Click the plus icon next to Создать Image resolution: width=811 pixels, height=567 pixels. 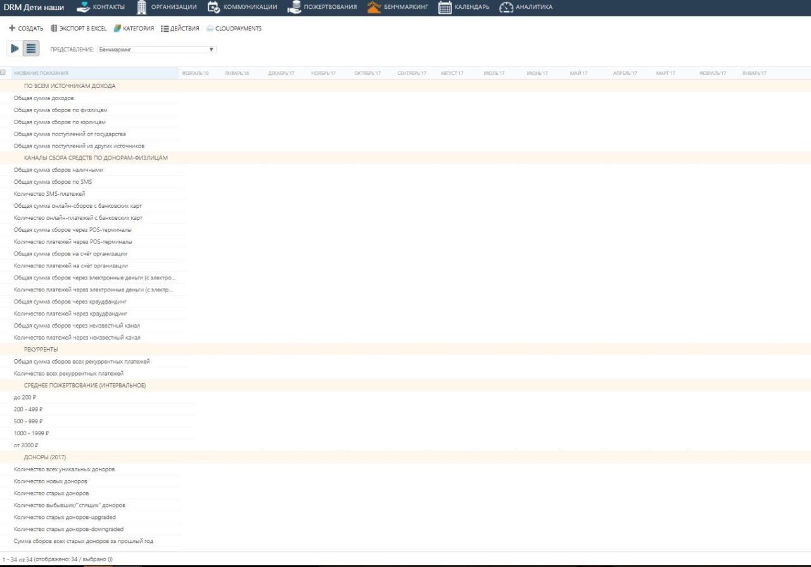(x=12, y=29)
